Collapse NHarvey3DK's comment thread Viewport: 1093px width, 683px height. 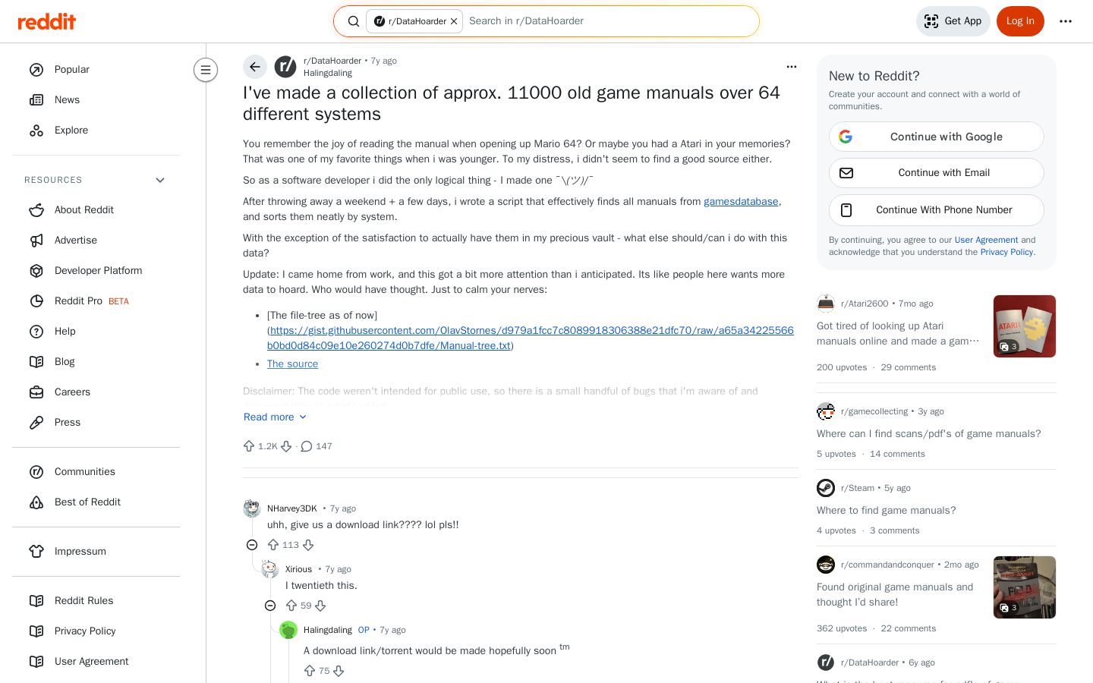(252, 545)
